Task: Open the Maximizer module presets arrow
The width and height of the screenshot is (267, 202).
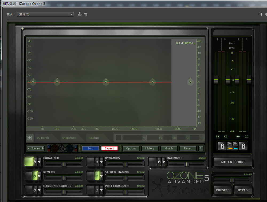Action: pos(164,162)
